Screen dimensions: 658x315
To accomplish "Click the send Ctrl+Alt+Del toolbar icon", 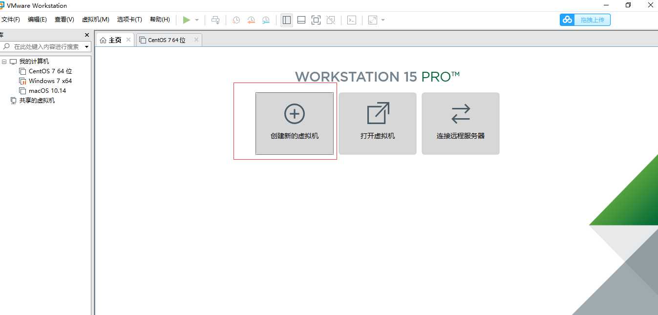I will (215, 20).
